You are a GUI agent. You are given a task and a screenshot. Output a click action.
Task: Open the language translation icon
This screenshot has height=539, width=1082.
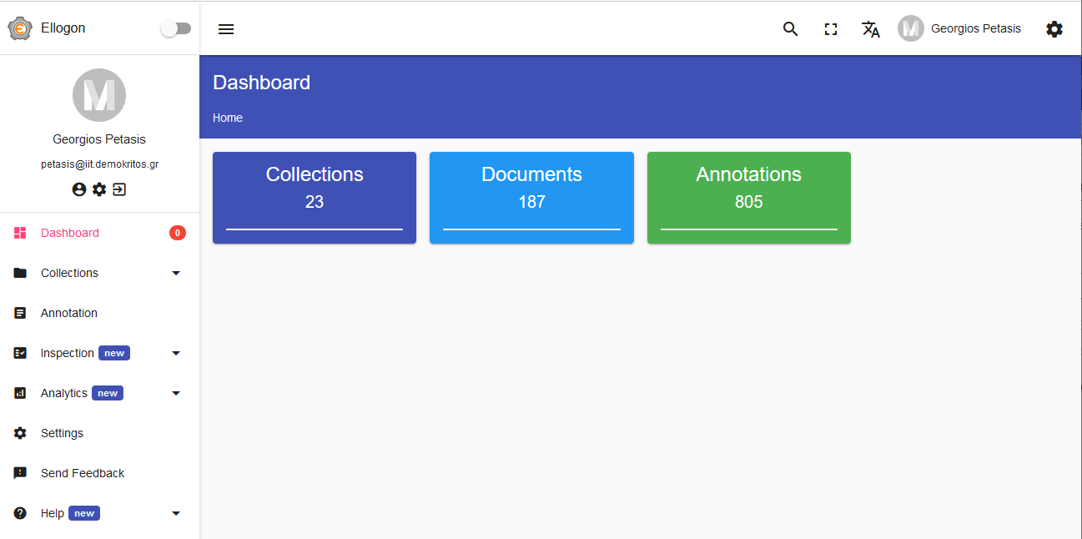871,28
